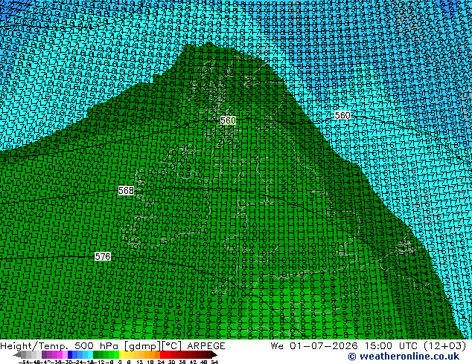Click the Height/Temp. 500 hPa title text
Screen dimensions: 472x364
pos(60,346)
